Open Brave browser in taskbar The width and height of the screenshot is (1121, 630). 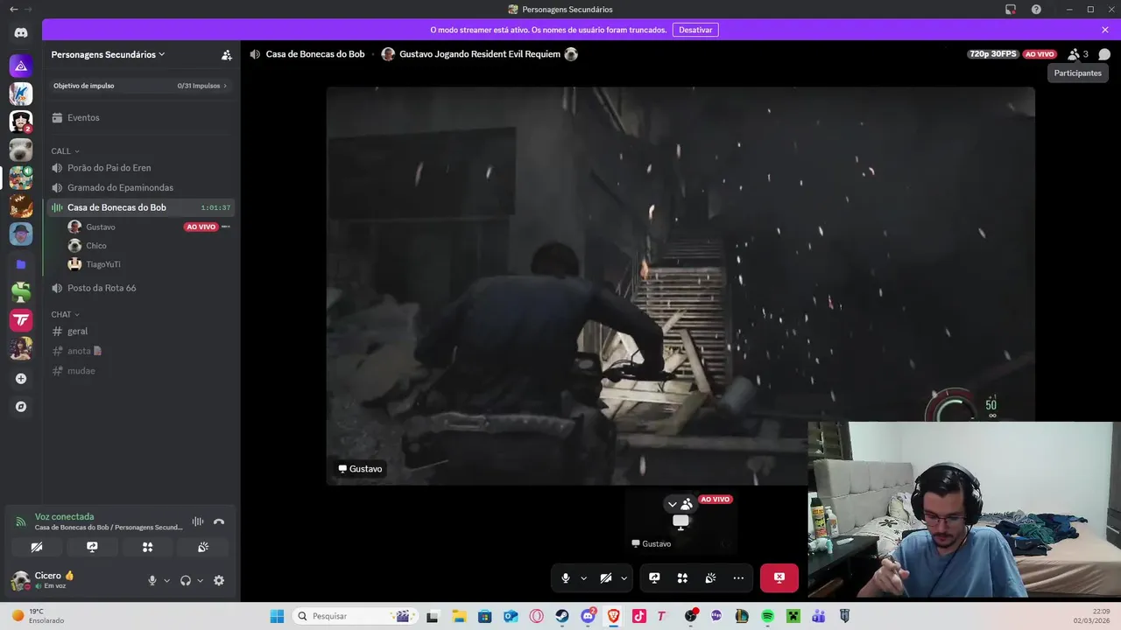[613, 616]
